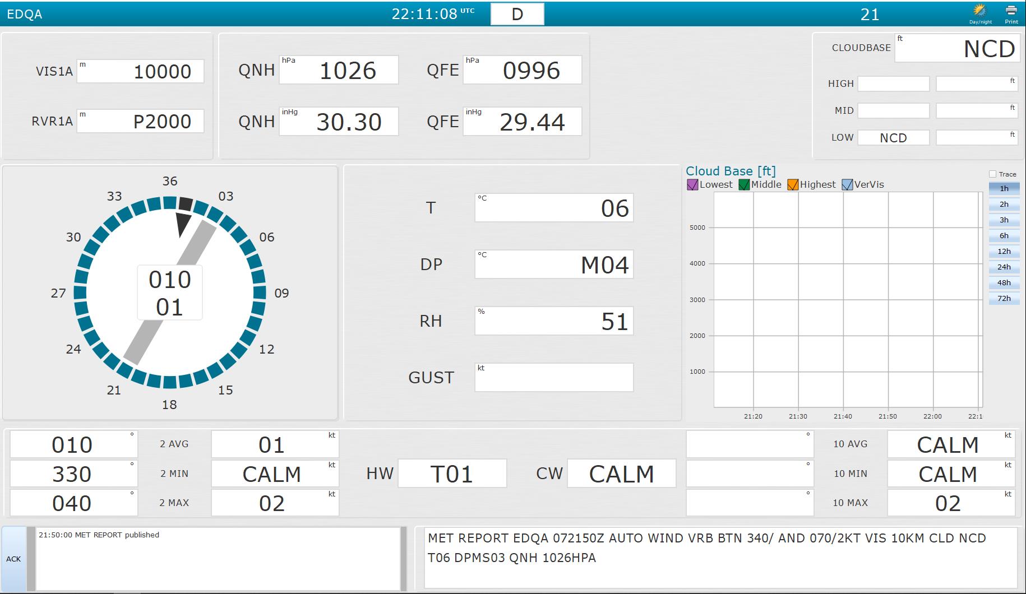Switch chart to 2h range

1004,205
